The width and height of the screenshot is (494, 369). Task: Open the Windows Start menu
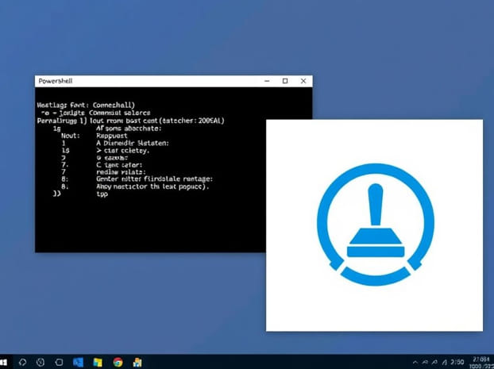(x=3, y=362)
